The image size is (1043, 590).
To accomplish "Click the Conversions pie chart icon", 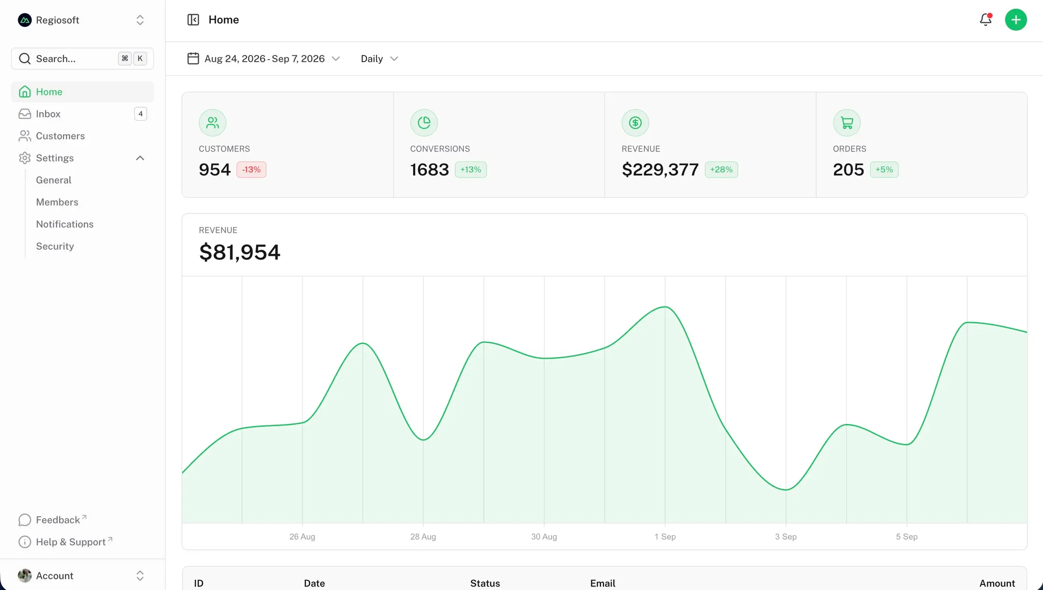I will (424, 123).
